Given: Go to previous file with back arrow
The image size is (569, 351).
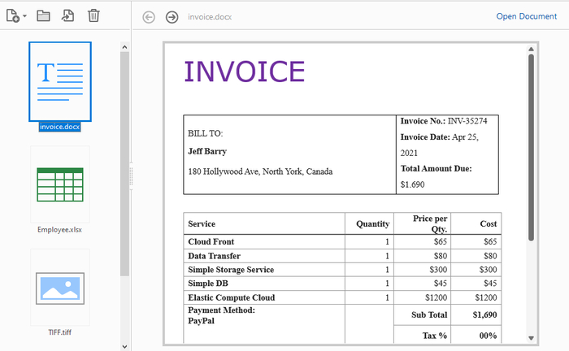Looking at the screenshot, I should [149, 17].
